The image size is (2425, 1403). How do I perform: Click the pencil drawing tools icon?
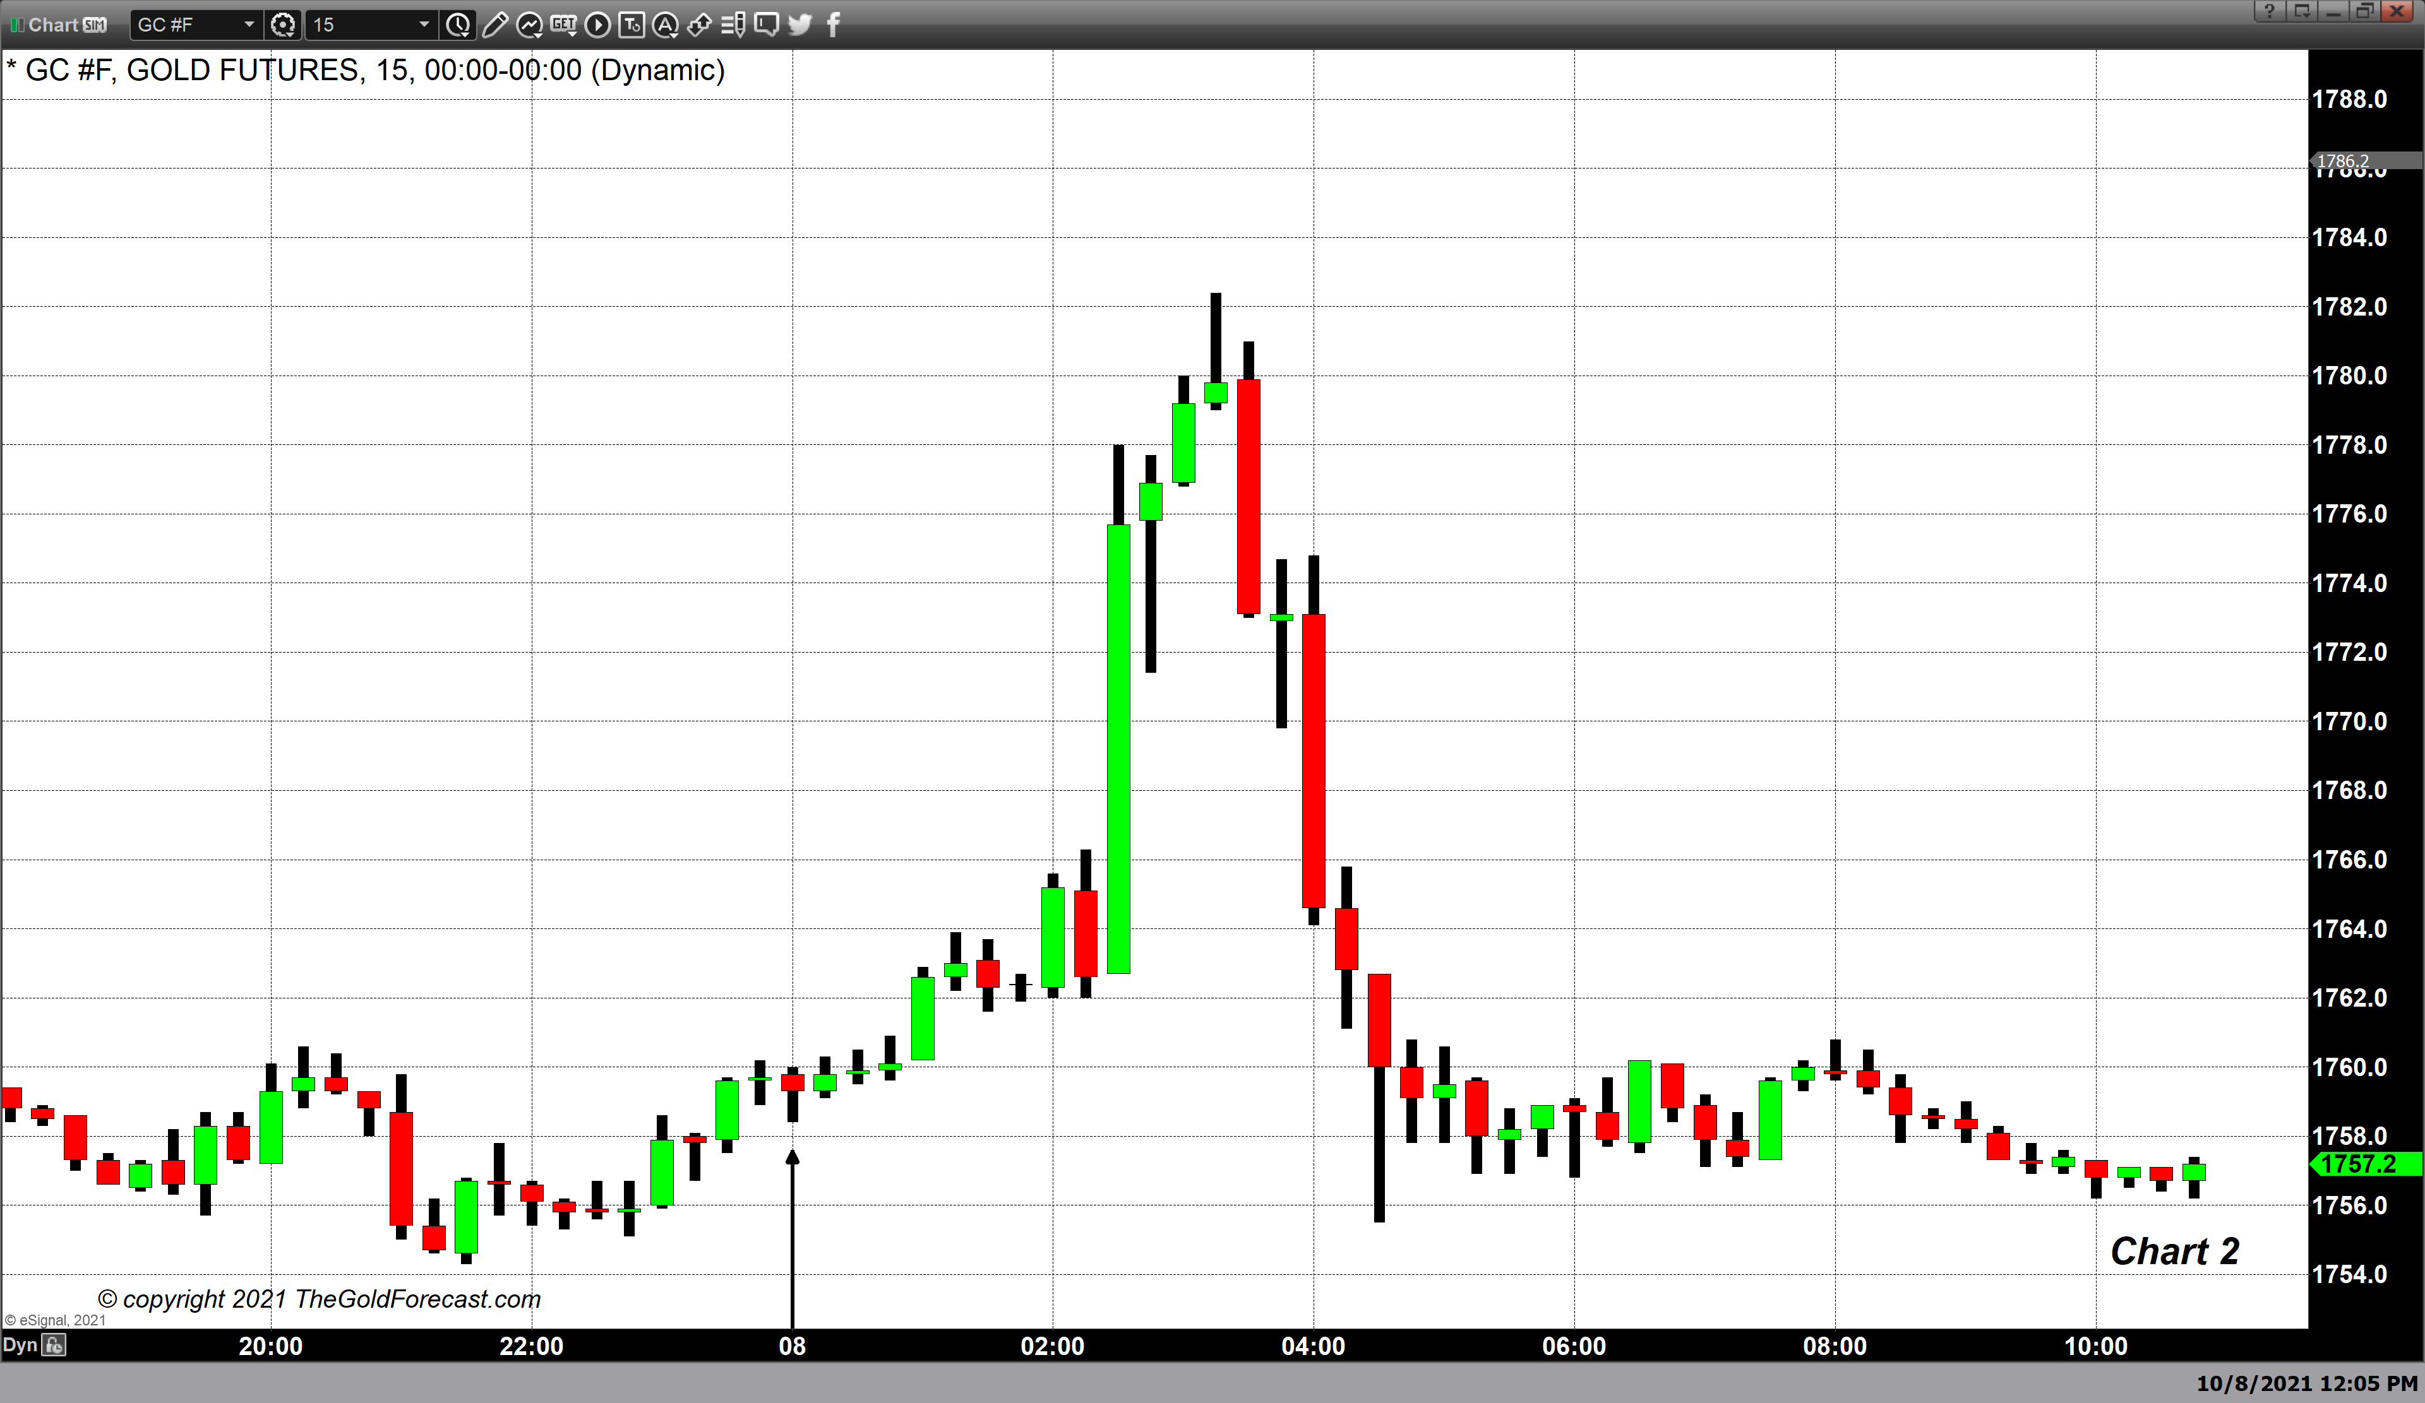(494, 25)
